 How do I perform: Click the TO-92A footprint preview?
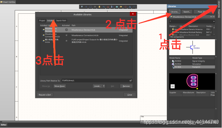pyautogui.click(x=192, y=81)
